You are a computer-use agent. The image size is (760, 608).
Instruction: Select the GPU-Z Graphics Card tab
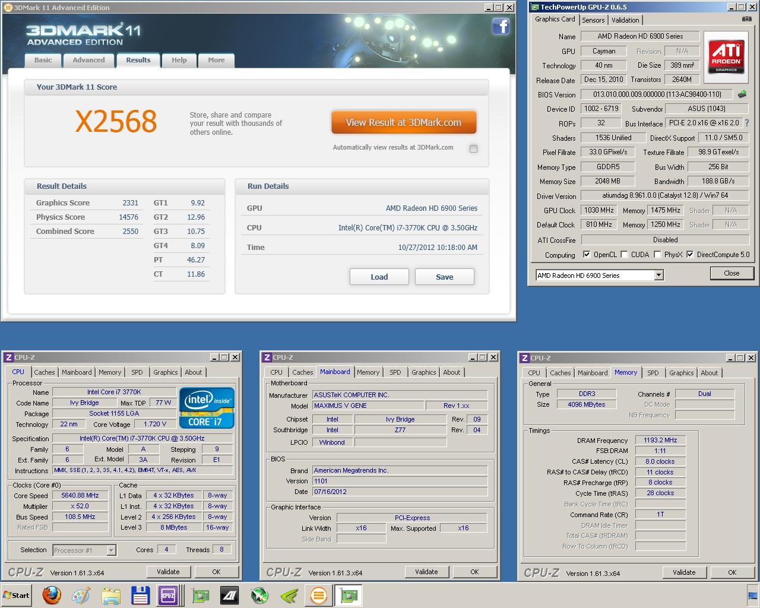[555, 19]
